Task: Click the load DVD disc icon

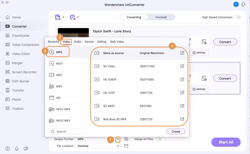Action: tap(73, 17)
